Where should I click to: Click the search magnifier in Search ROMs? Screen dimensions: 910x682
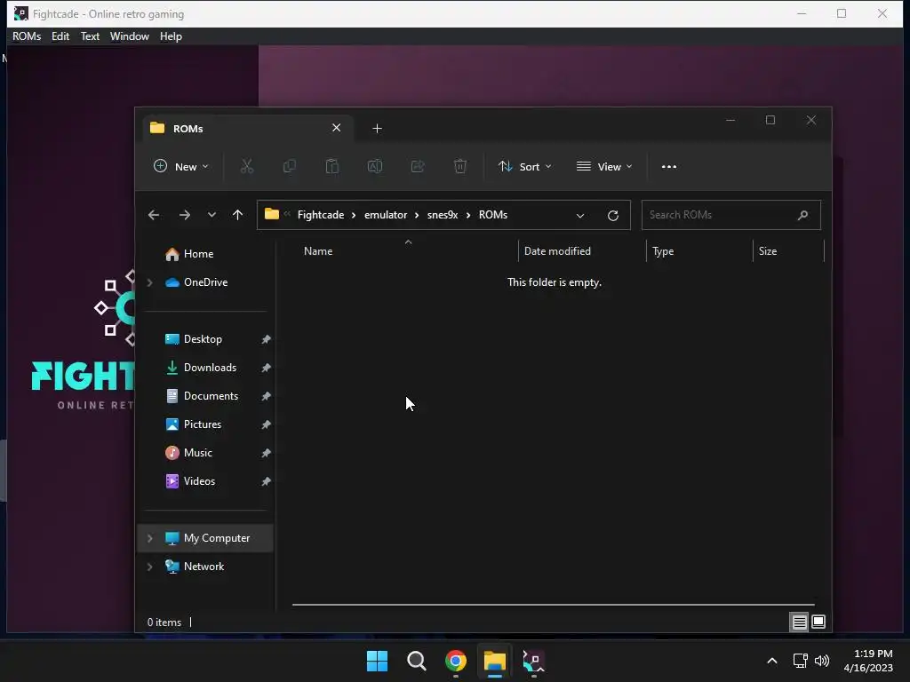click(x=802, y=215)
